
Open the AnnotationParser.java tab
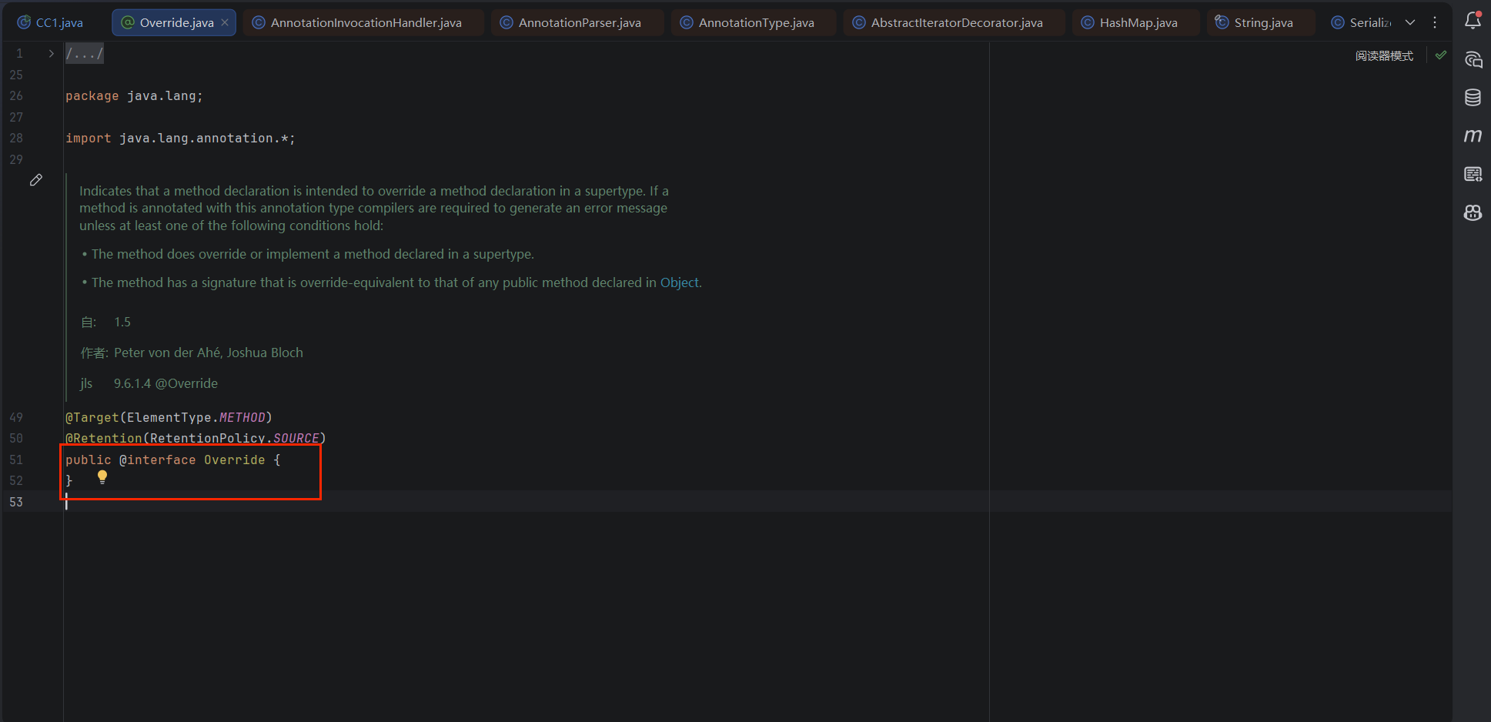578,22
